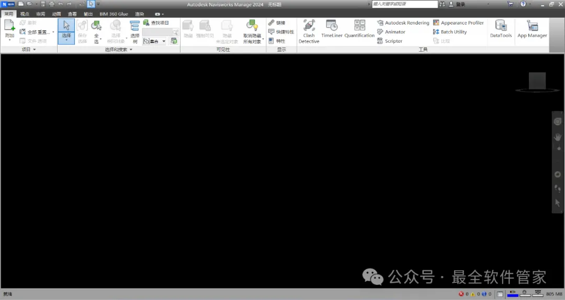Click 查找项目 (Find Items) button
This screenshot has height=300, width=565.
156,22
